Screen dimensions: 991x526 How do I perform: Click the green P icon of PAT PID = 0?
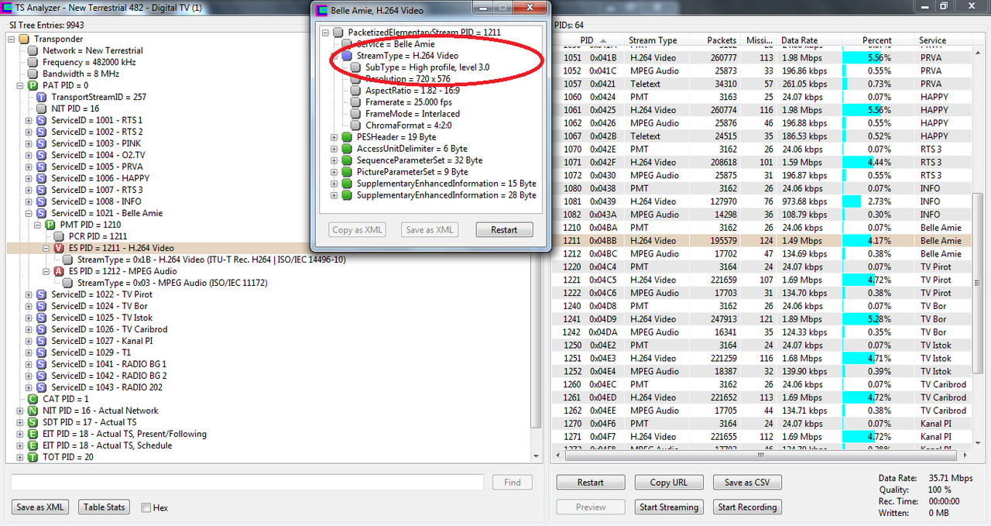tap(33, 85)
